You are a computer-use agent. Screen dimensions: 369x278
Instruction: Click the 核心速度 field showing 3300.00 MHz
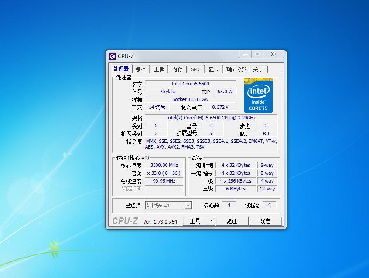164,165
